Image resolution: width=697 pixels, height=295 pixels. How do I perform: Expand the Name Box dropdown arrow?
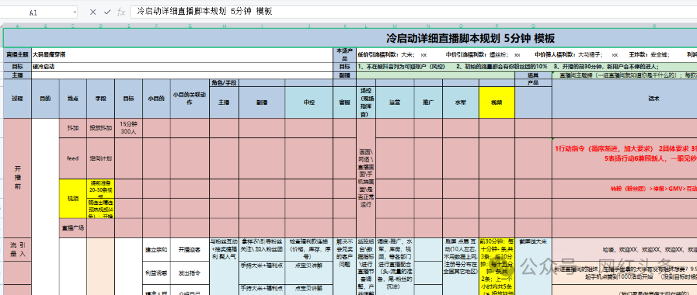tap(74, 12)
